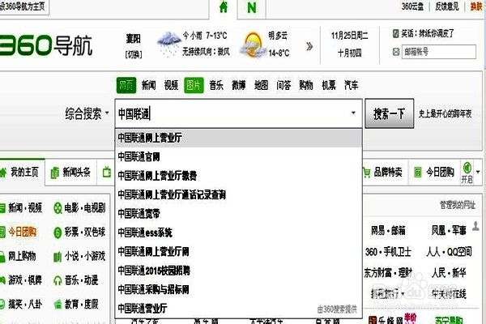
Task: Choose suggestion 中国联通采购与招标网
Action: [x=239, y=290]
